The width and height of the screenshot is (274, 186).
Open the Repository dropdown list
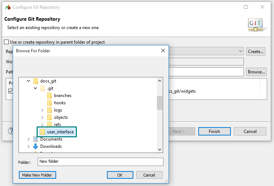241,52
